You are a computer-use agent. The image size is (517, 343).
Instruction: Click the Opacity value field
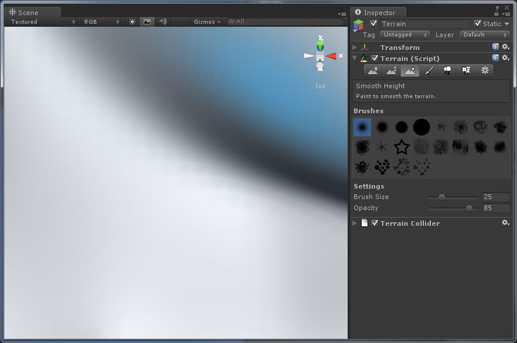tap(495, 208)
